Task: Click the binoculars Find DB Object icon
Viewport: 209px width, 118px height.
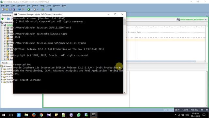Action: tap(51, 10)
